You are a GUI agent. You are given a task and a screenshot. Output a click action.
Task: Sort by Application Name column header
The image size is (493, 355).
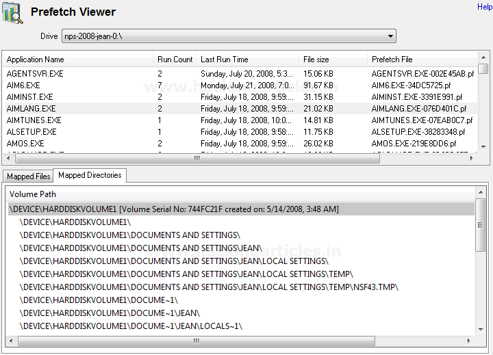click(36, 60)
